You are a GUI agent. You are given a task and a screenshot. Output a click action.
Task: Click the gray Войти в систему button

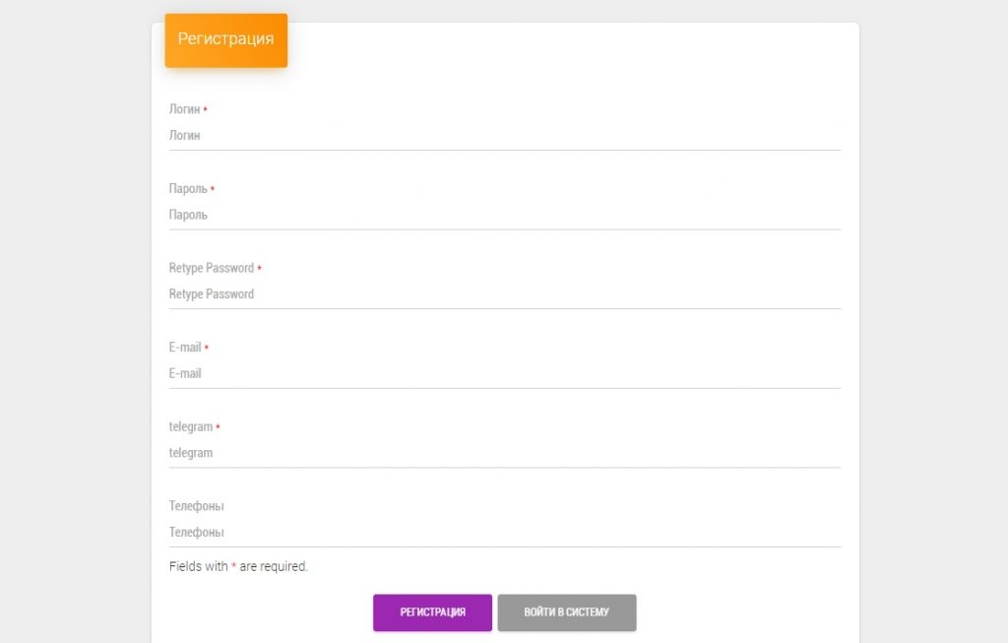[x=566, y=612]
